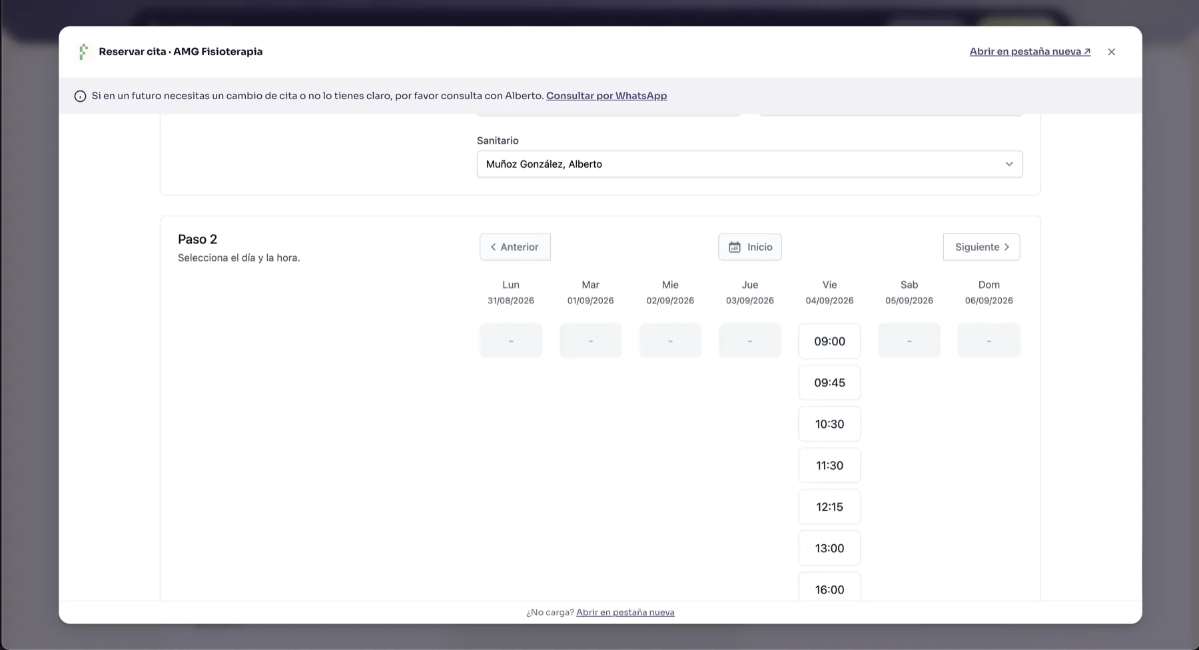Go to next week with Siguiente
Viewport: 1199px width, 650px height.
[981, 247]
